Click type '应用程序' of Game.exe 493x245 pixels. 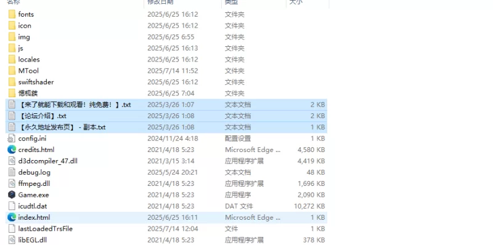[x=238, y=195]
